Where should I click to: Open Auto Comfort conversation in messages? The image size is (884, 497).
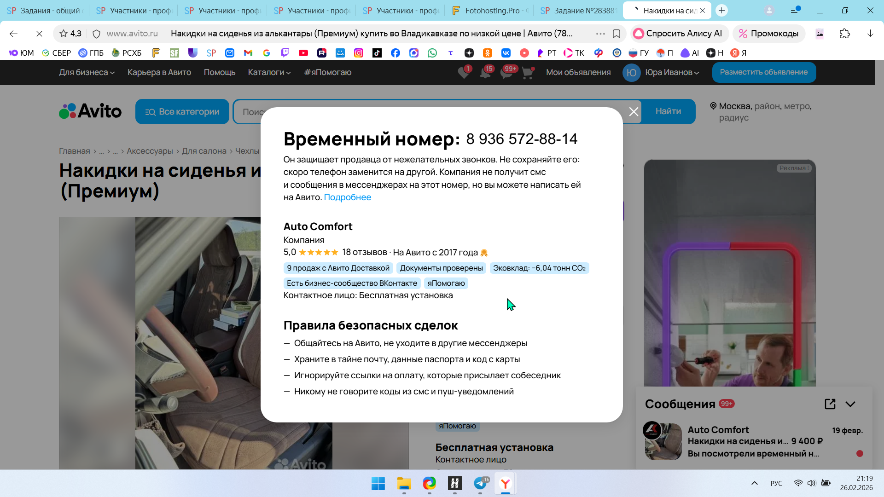[x=754, y=441]
